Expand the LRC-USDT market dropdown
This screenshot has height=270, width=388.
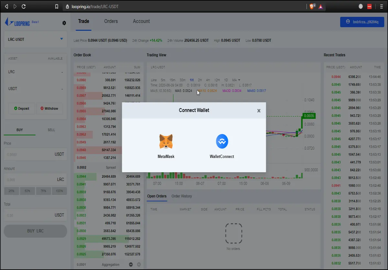click(x=36, y=39)
